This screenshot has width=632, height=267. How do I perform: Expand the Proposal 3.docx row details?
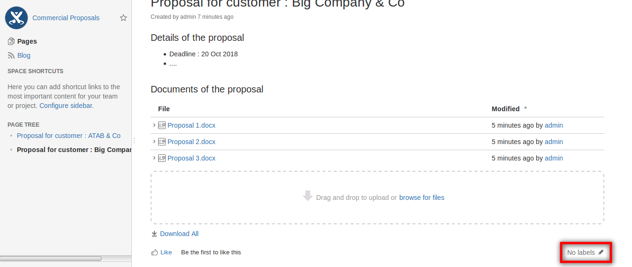[154, 158]
